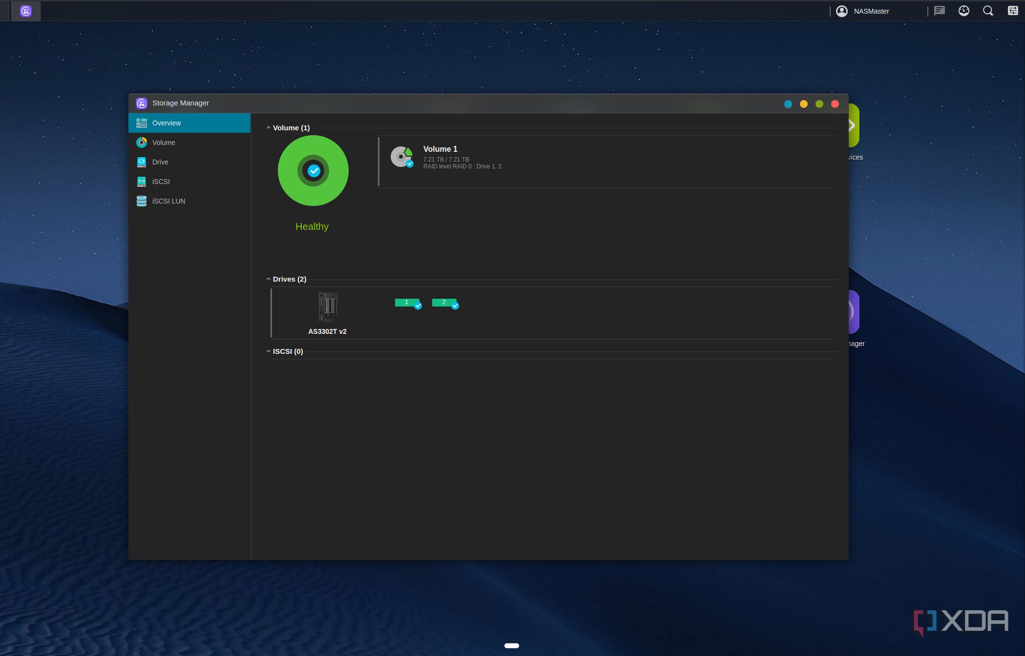Open the Drive sidebar item
Viewport: 1025px width, 656px height.
189,162
